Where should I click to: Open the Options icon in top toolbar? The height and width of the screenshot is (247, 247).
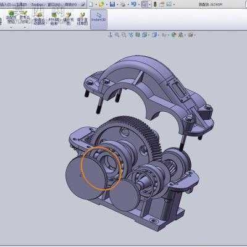169,4
